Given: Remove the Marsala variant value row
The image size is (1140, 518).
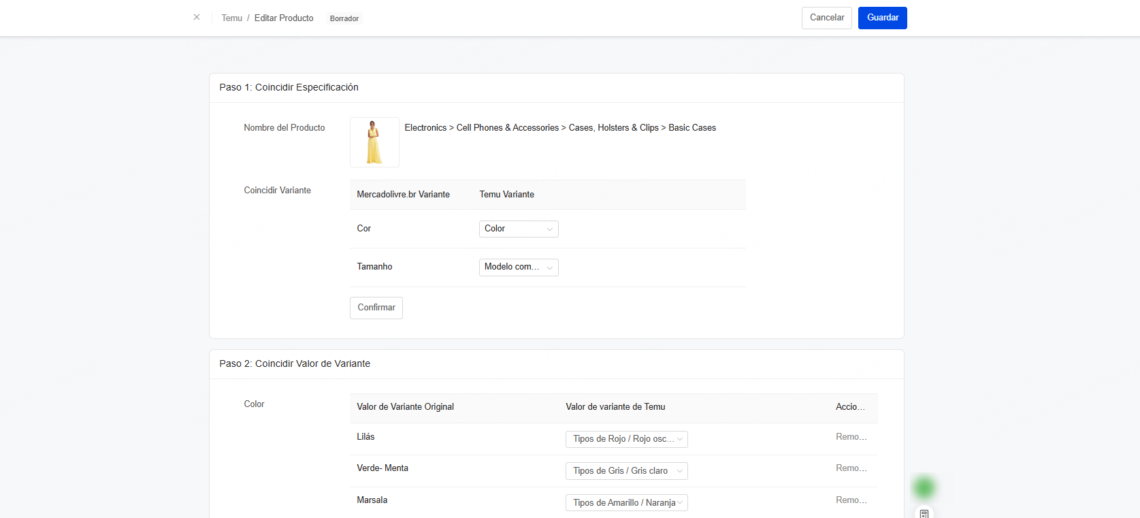Looking at the screenshot, I should [851, 500].
